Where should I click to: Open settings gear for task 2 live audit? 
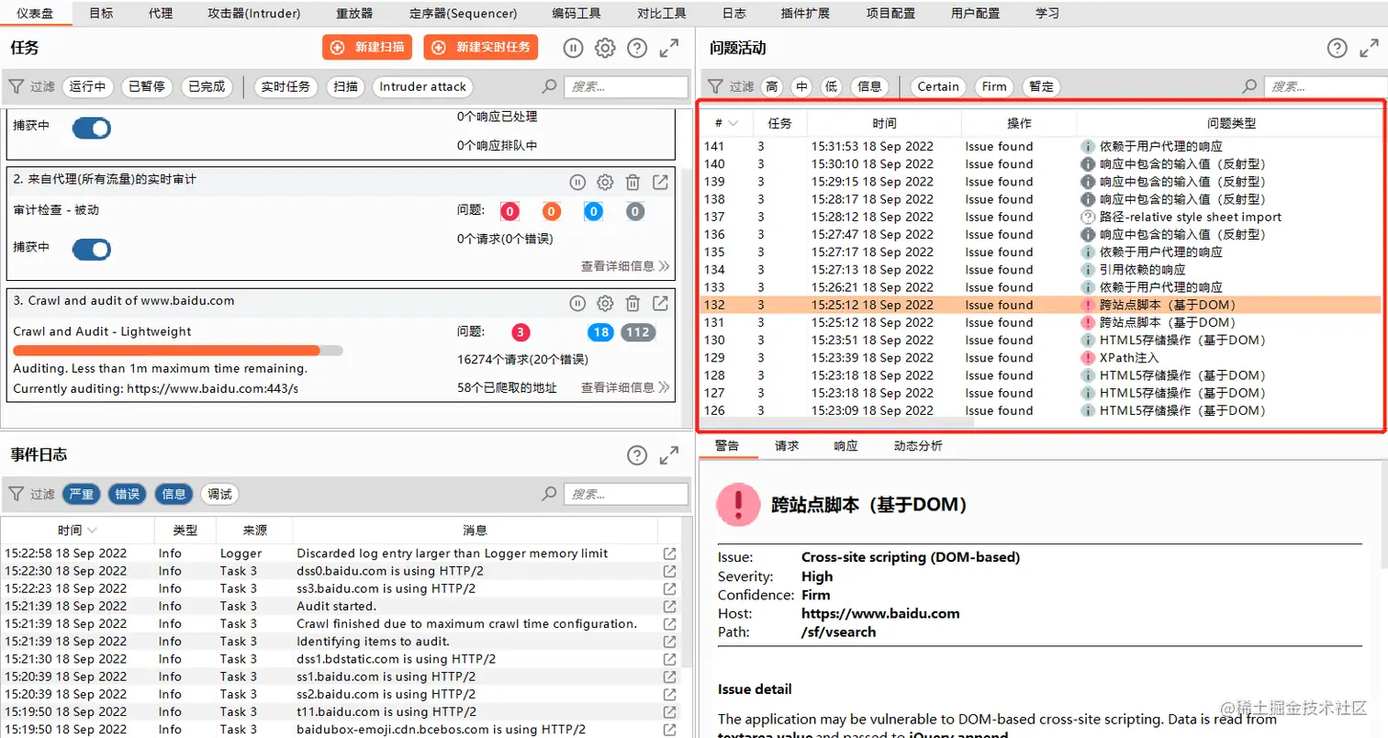[x=605, y=182]
